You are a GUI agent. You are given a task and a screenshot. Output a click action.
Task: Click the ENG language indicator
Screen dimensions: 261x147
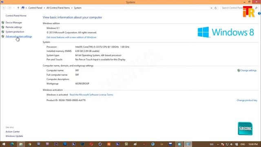[243, 144]
